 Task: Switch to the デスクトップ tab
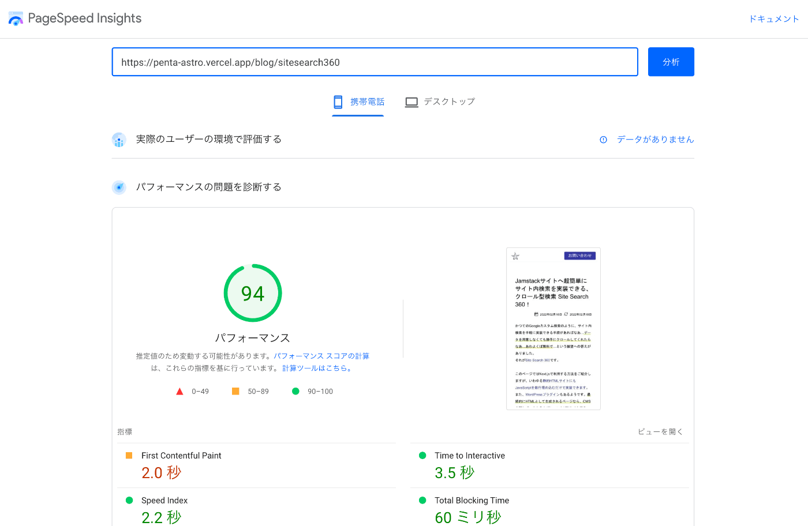coord(440,102)
